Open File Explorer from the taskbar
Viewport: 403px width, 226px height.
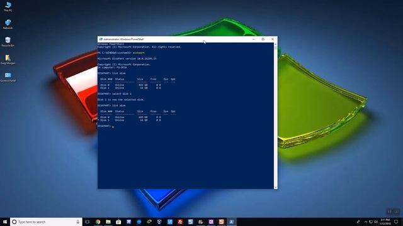(x=108, y=222)
